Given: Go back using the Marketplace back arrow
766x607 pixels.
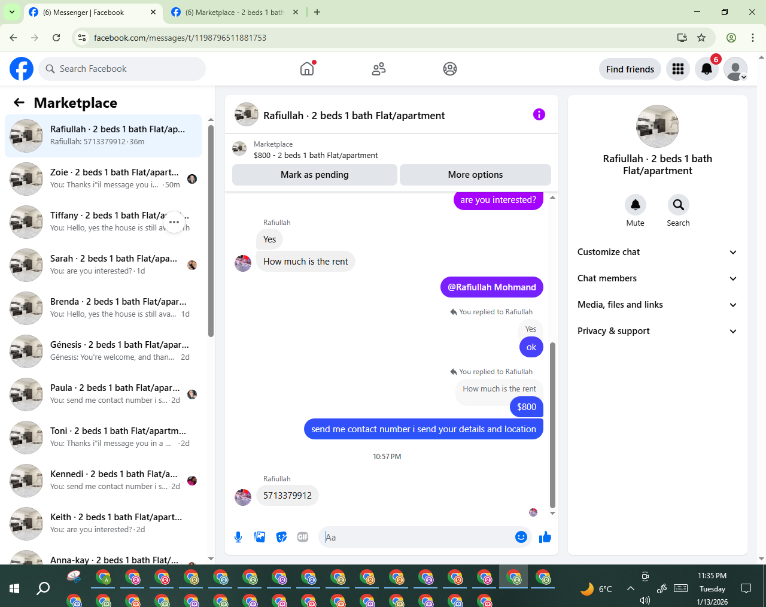Looking at the screenshot, I should [x=19, y=102].
